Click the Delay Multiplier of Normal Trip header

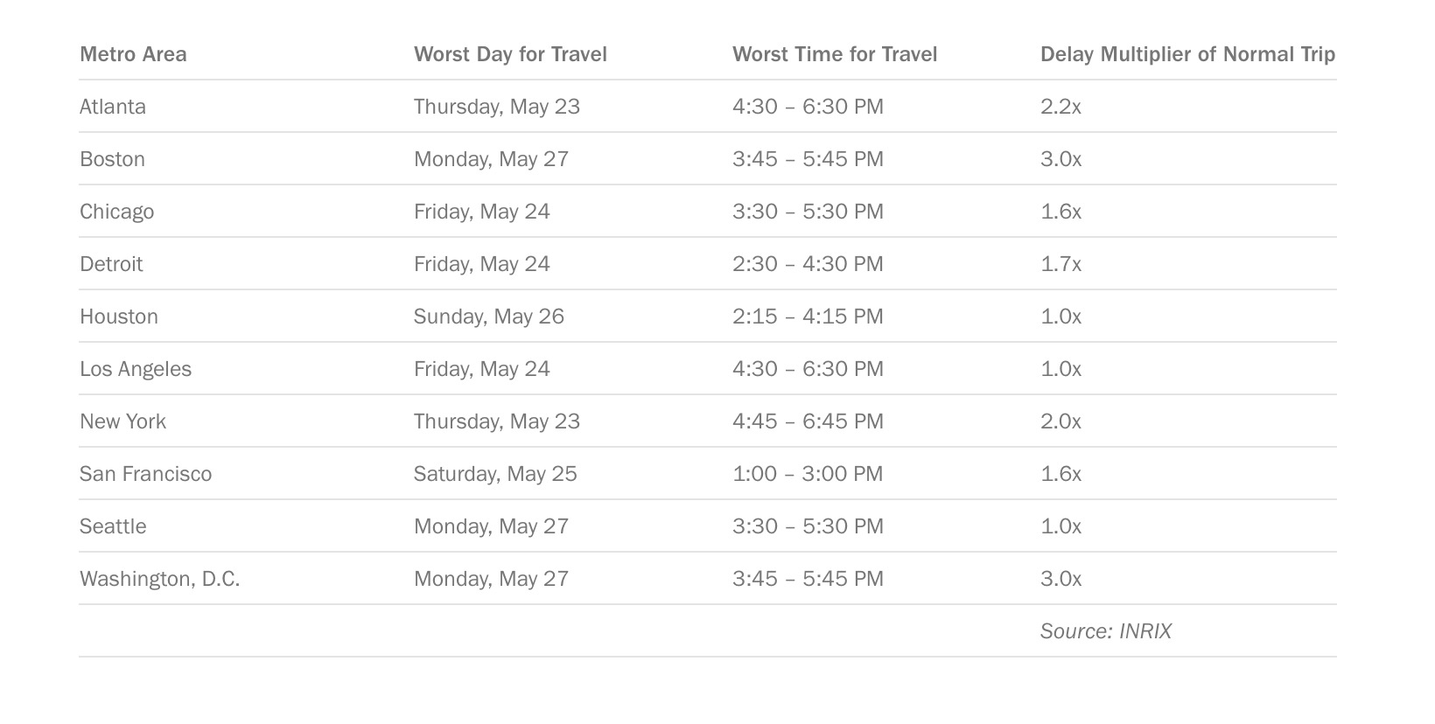(x=1186, y=54)
